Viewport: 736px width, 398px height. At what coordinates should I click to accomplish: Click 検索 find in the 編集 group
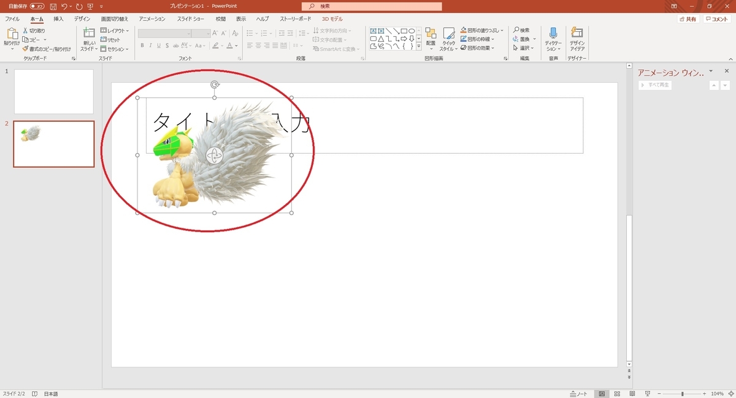pos(521,30)
